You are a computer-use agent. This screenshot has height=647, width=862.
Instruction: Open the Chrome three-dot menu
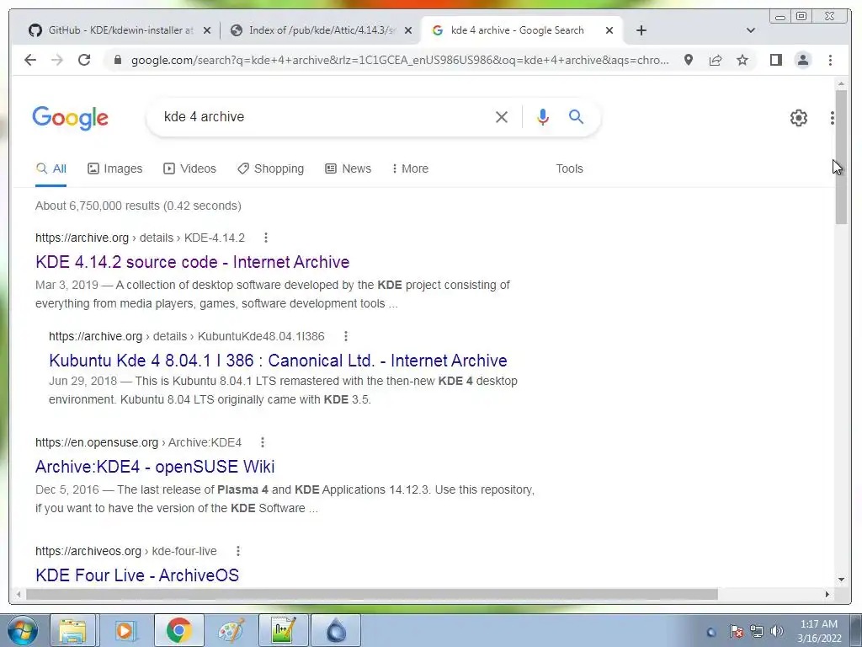830,60
